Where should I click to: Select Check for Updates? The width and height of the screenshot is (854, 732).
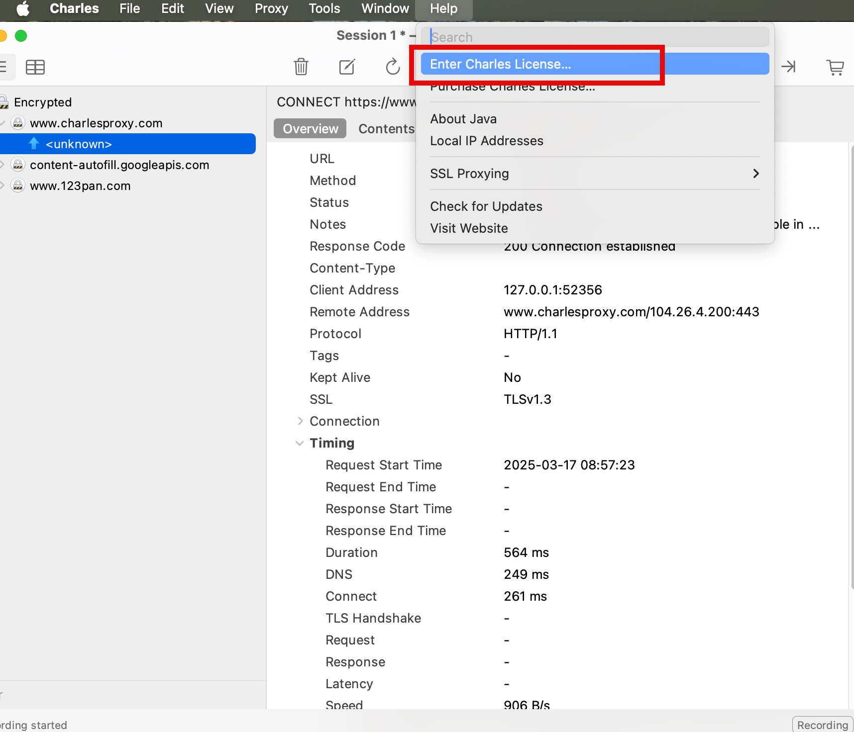[486, 206]
